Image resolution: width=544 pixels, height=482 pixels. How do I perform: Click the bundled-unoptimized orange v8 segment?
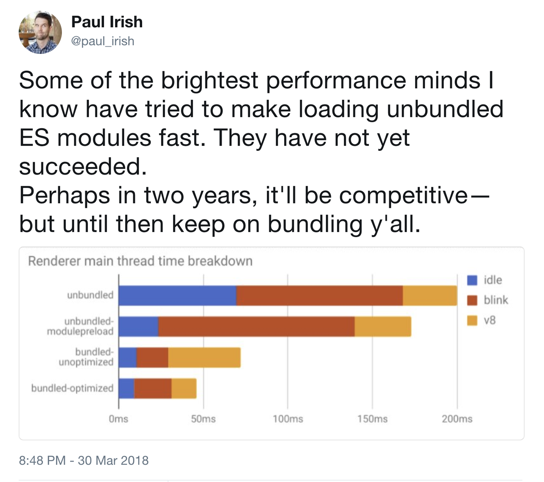(x=204, y=358)
